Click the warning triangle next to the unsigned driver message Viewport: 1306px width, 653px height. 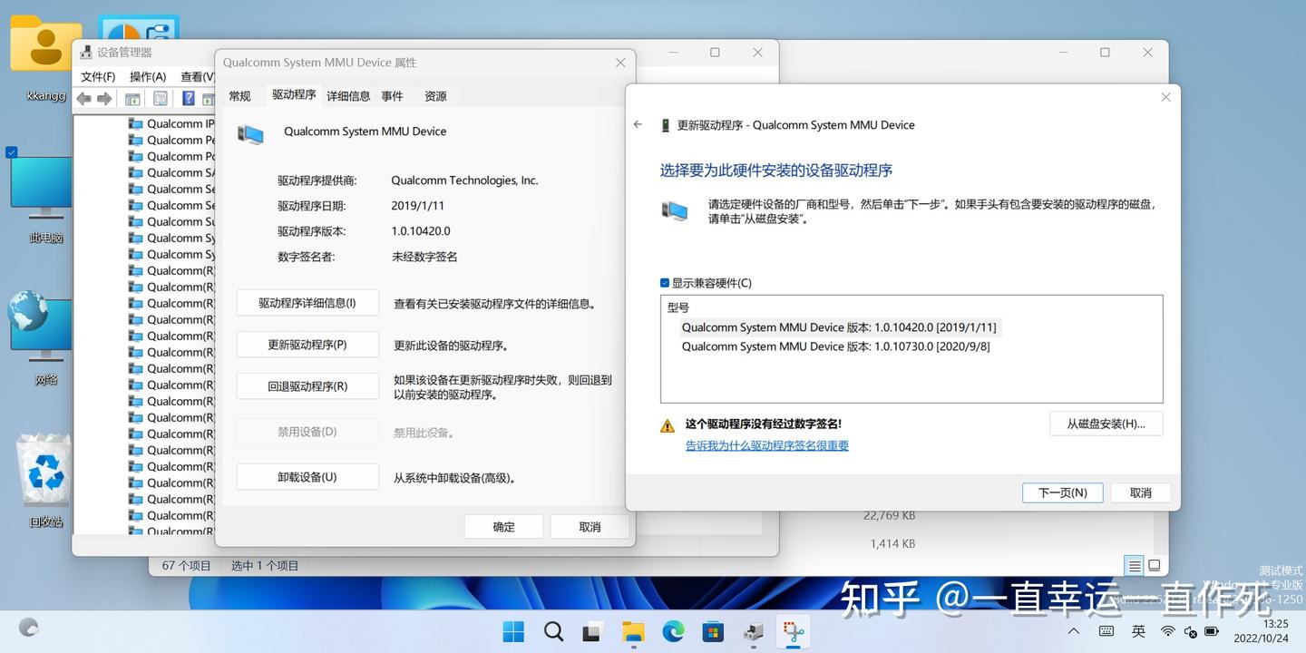668,424
